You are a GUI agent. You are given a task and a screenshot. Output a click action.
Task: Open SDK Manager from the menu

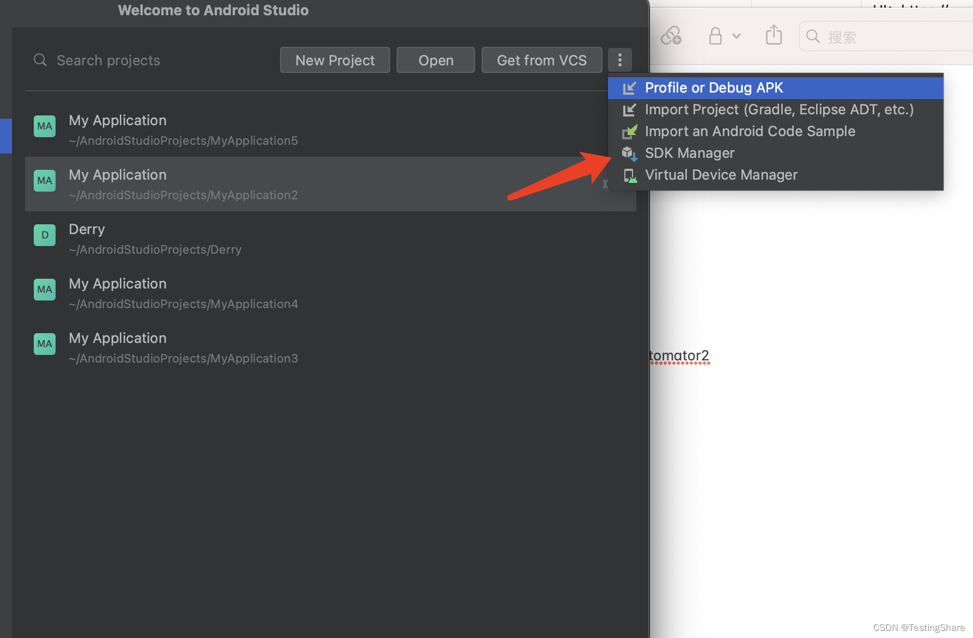pyautogui.click(x=776, y=153)
